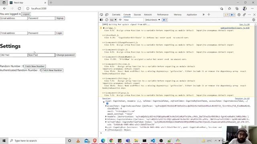The height and width of the screenshot is (144, 257).
Task: Click the Signup button
Action: (60, 18)
